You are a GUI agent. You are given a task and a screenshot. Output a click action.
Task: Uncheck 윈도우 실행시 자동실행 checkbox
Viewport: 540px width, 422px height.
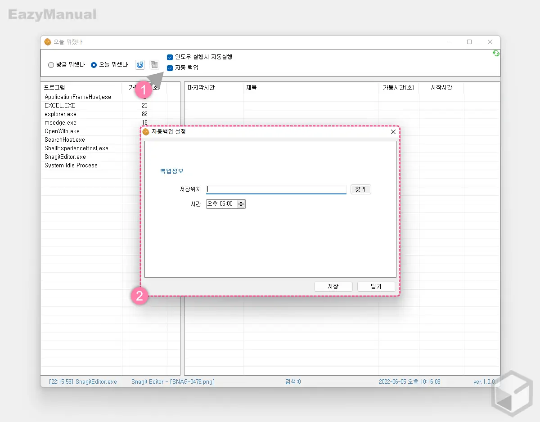[x=170, y=57]
